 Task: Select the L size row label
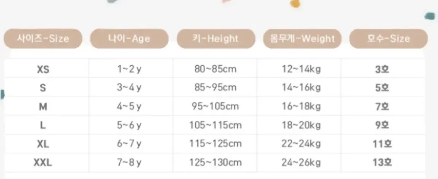[x=43, y=125]
